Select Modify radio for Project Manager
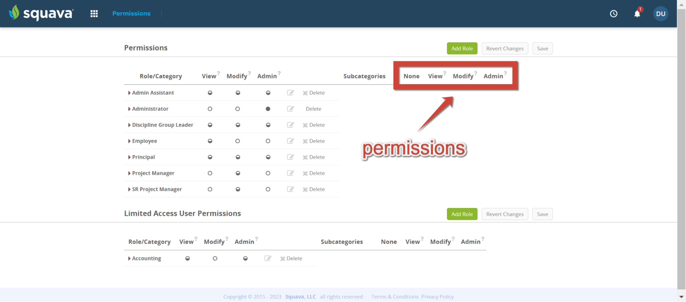Viewport: 686px width, 302px height. coord(237,173)
